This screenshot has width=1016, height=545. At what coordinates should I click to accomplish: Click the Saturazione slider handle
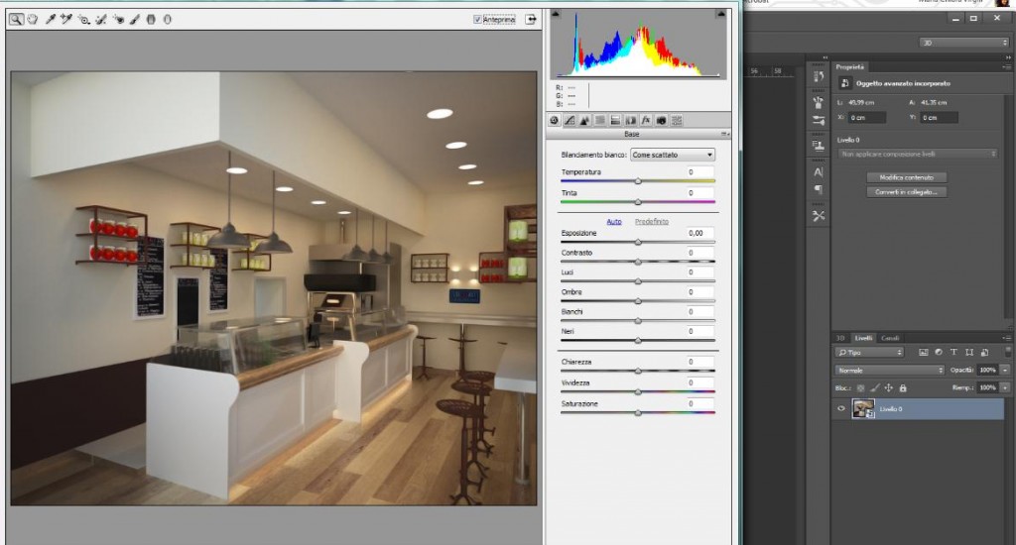click(x=638, y=413)
